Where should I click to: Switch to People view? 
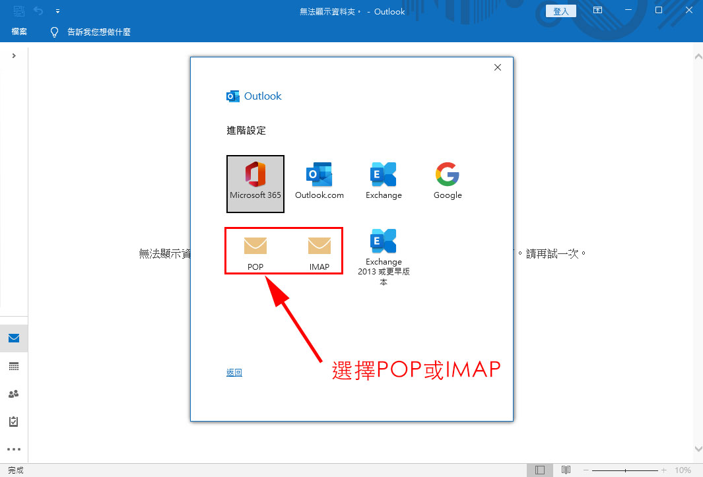pyautogui.click(x=14, y=394)
